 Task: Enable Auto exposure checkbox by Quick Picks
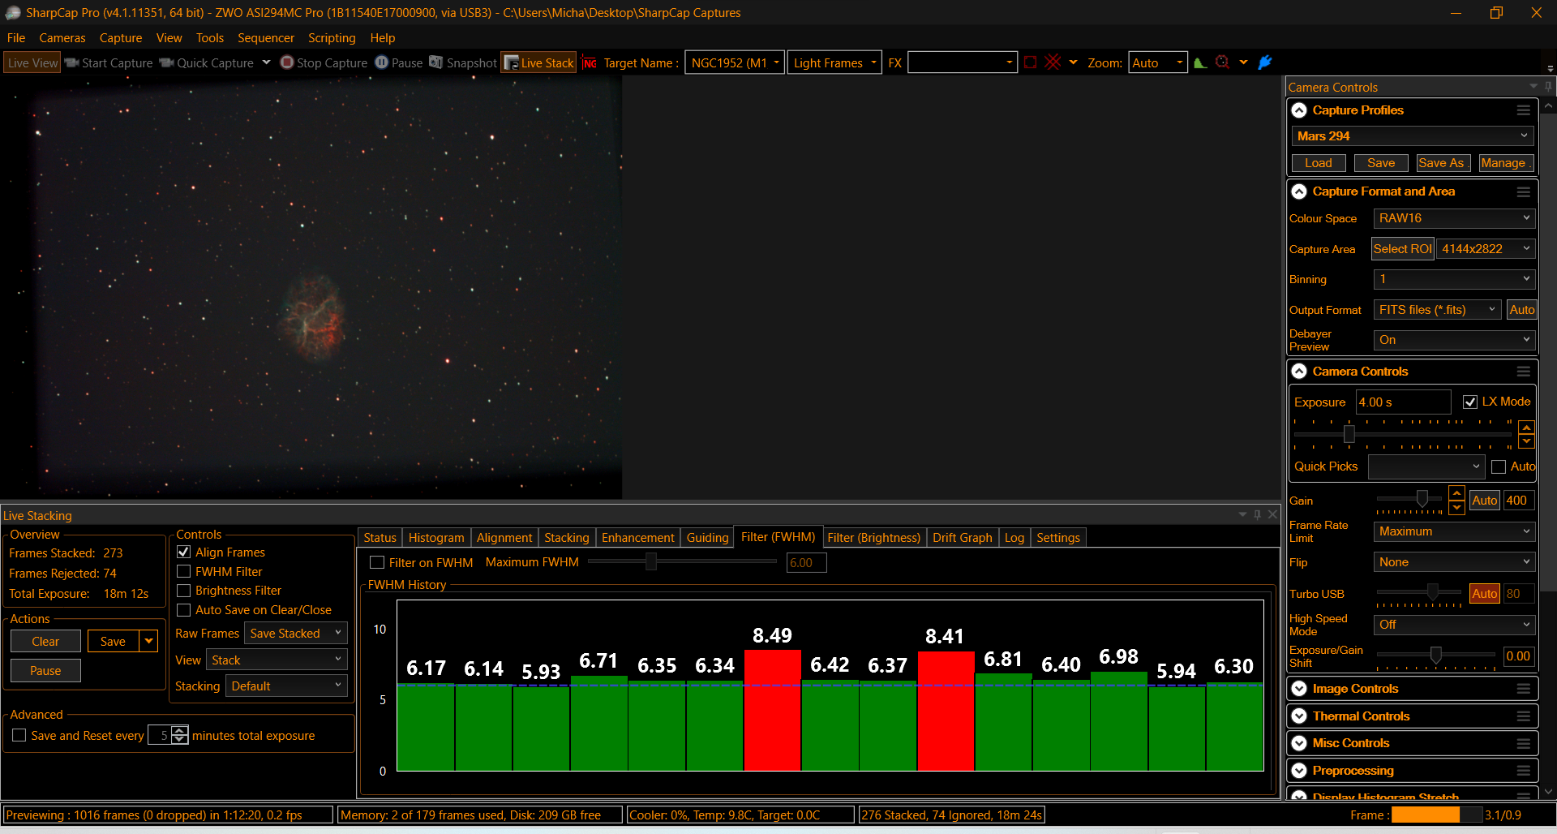click(x=1499, y=467)
